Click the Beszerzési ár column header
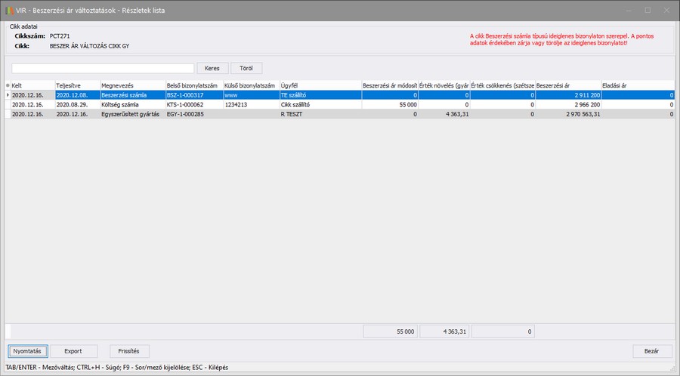 [x=567, y=85]
